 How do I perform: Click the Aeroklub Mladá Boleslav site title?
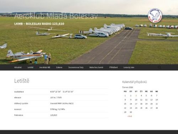[56, 16]
